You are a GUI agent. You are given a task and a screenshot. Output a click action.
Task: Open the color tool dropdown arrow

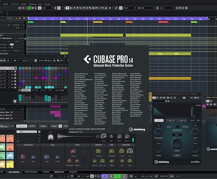113,8
